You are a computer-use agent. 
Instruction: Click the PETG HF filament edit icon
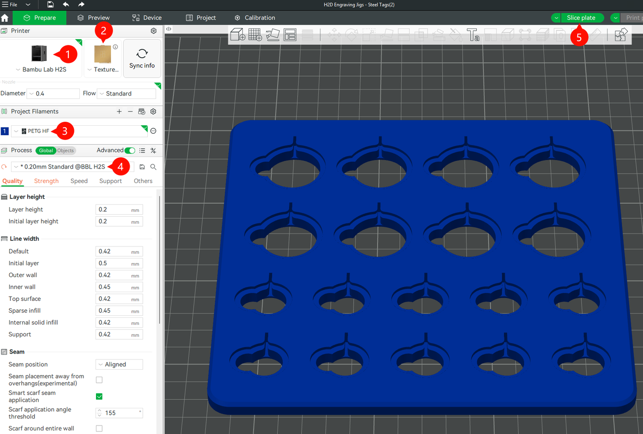[x=153, y=131]
